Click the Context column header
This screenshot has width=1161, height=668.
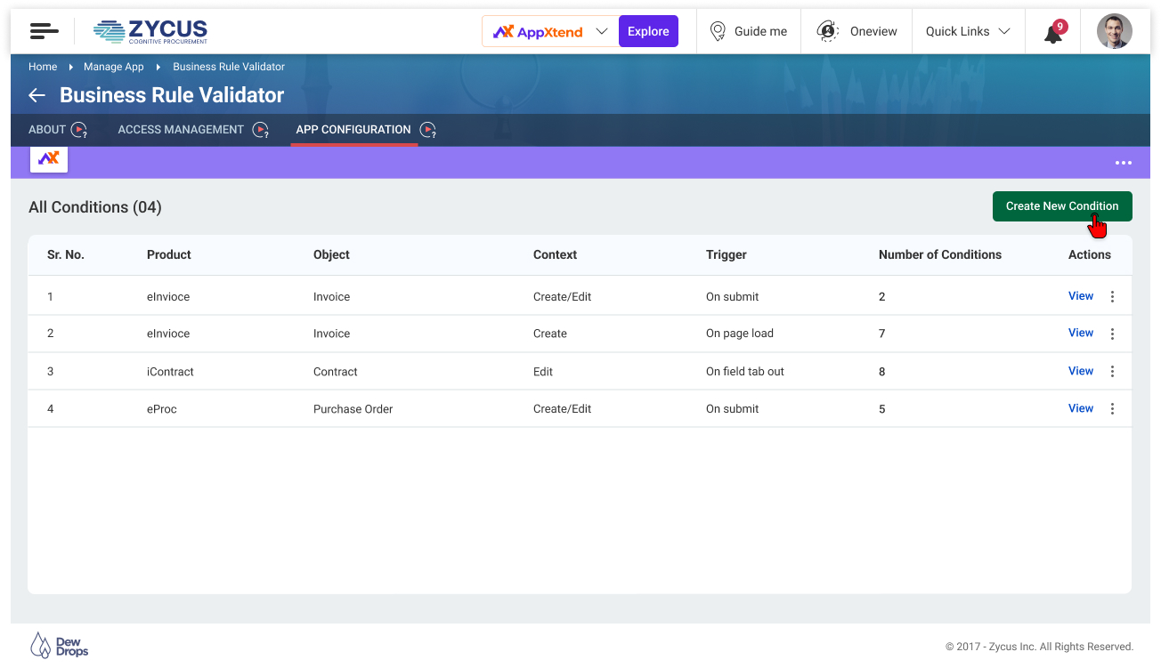(556, 254)
